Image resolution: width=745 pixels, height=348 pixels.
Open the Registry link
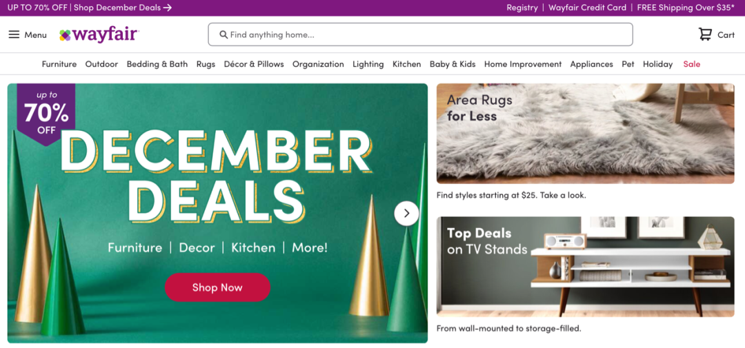pyautogui.click(x=522, y=8)
